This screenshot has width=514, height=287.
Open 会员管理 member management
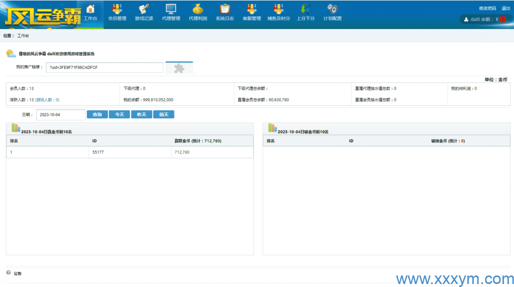[117, 13]
